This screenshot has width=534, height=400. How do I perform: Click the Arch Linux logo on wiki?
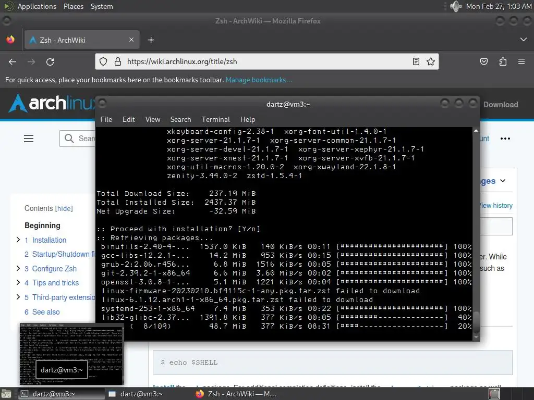51,103
